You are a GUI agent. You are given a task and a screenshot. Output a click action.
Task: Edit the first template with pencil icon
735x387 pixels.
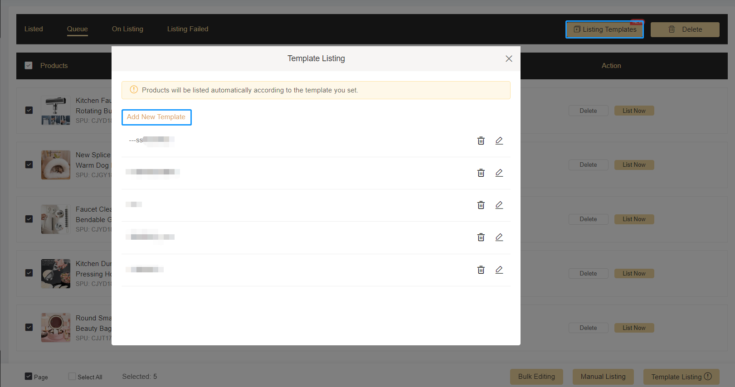click(x=499, y=141)
